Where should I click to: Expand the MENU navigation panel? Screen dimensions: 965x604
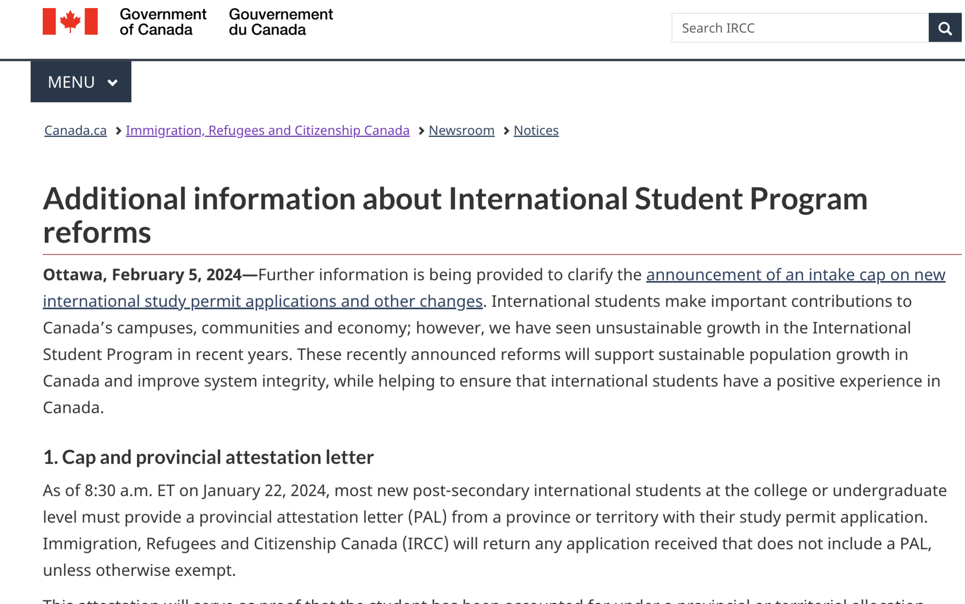click(80, 82)
